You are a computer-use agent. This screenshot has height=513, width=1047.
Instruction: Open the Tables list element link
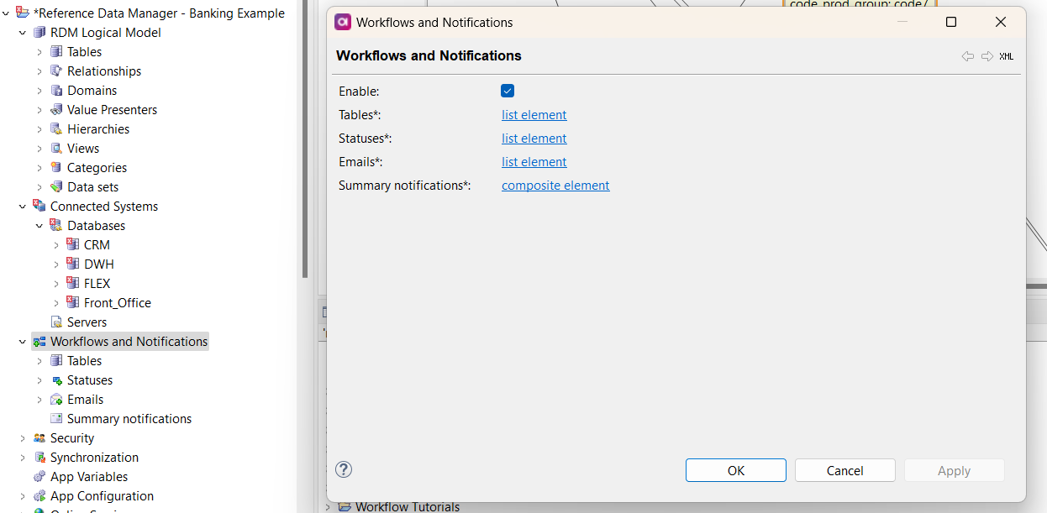tap(534, 114)
